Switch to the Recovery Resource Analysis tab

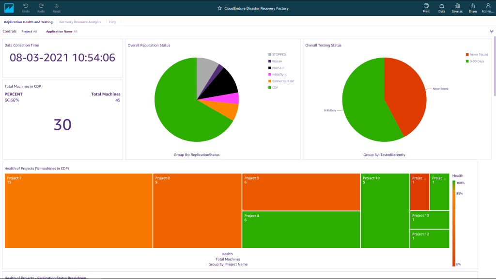pos(80,22)
